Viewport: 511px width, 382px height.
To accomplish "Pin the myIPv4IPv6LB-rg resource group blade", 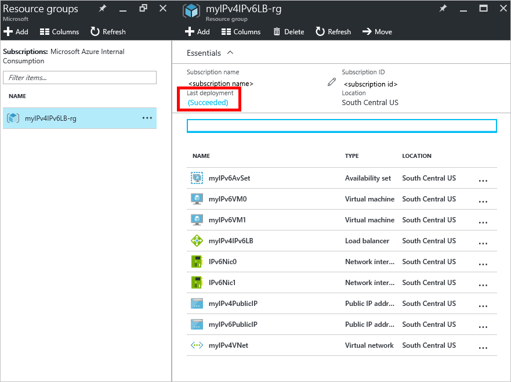I will [443, 9].
